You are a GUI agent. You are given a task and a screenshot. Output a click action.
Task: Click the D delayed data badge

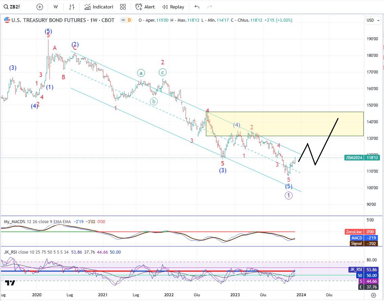click(129, 20)
